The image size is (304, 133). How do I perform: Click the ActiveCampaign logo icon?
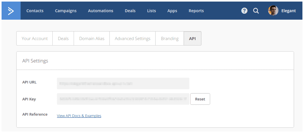[x=11, y=11]
